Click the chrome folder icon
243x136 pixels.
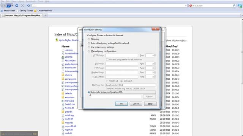point(63,75)
